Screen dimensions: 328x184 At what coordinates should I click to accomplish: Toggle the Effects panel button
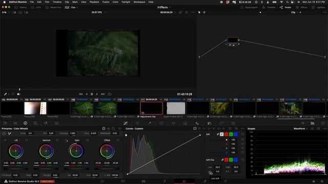(x=301, y=7)
